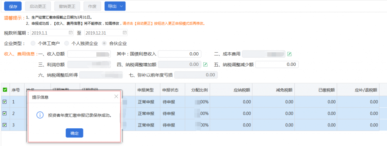Close the 提示信息 dialog with X
Image resolution: width=387 pixels, height=146 pixels.
[116, 97]
